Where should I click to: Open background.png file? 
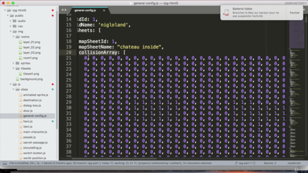31,79
